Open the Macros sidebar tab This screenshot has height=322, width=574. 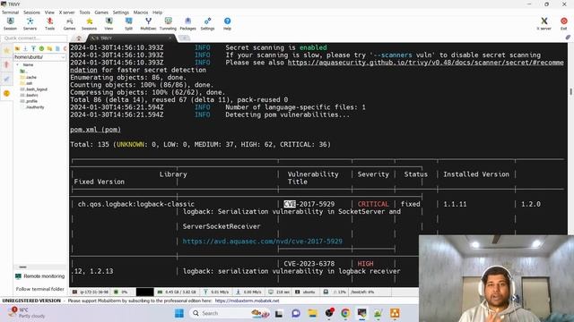[6, 80]
